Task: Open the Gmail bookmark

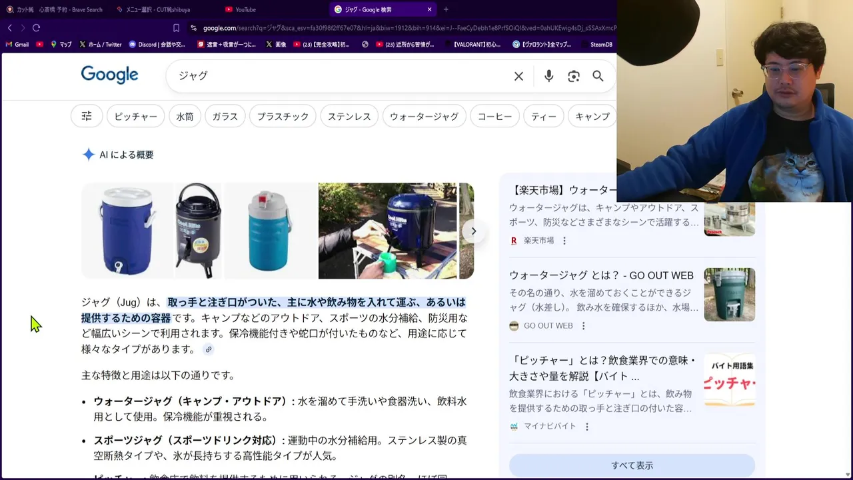Action: [x=17, y=45]
